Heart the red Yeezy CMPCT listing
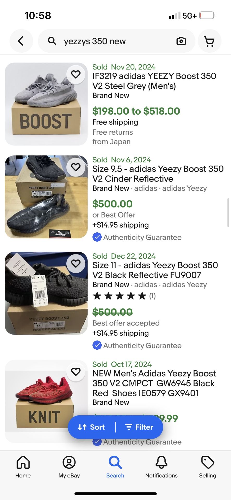This screenshot has height=500, width=231. pos(76,372)
